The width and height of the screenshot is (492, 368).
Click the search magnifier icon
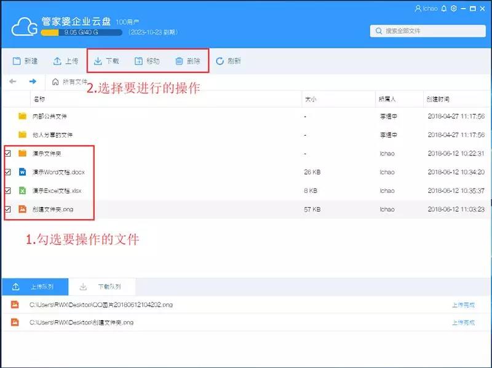(x=379, y=31)
